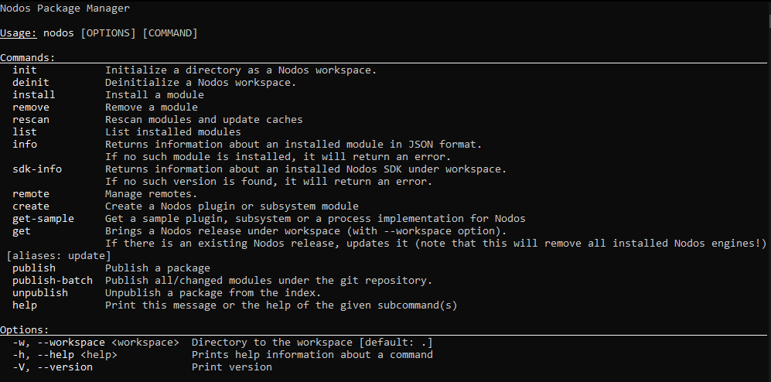Click the 'unpublish' command entry
The height and width of the screenshot is (382, 771).
(40, 293)
